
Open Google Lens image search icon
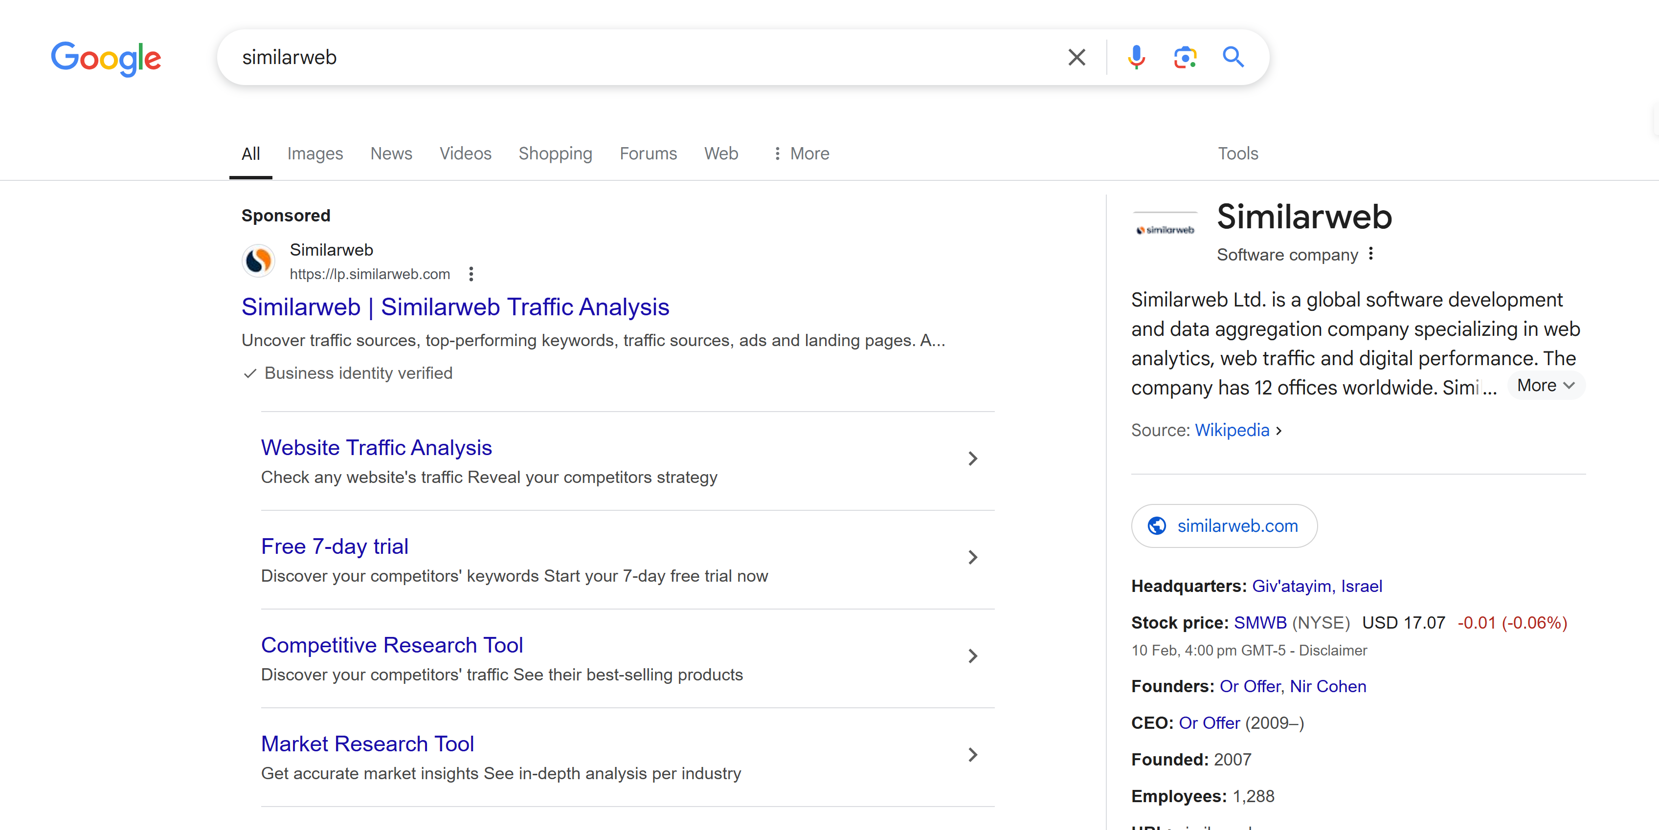point(1185,57)
